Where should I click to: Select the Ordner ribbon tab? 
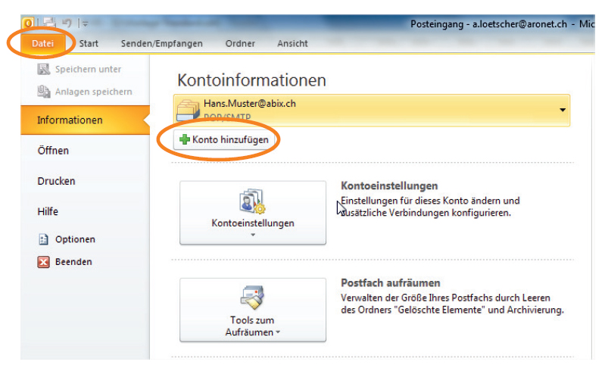click(240, 44)
